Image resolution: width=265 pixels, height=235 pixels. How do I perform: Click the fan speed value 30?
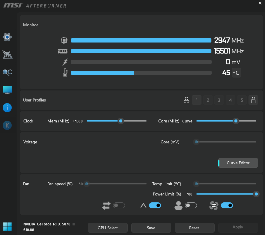coord(80,184)
